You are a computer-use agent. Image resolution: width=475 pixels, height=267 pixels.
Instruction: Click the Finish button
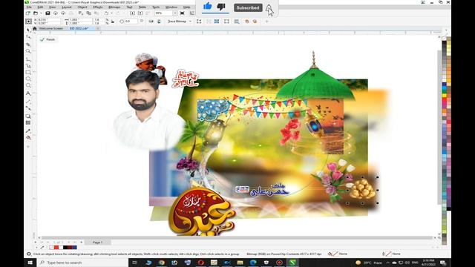[47, 39]
